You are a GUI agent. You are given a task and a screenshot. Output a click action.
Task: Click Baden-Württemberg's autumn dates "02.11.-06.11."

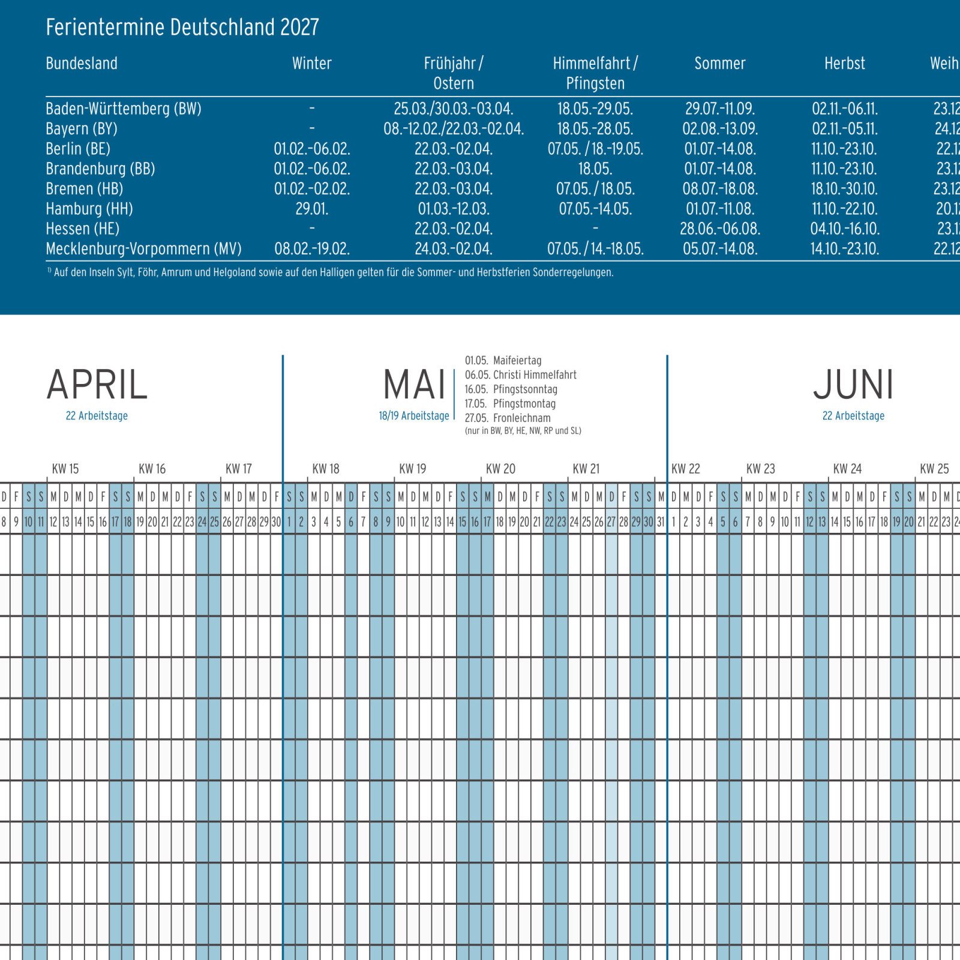pyautogui.click(x=845, y=109)
